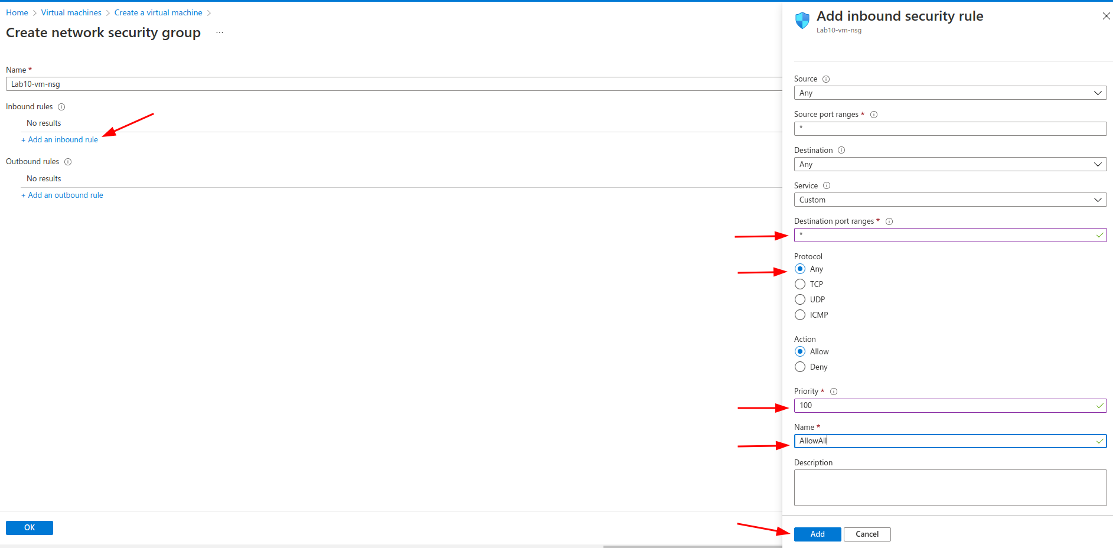
Task: Click the OK button
Action: 30,527
